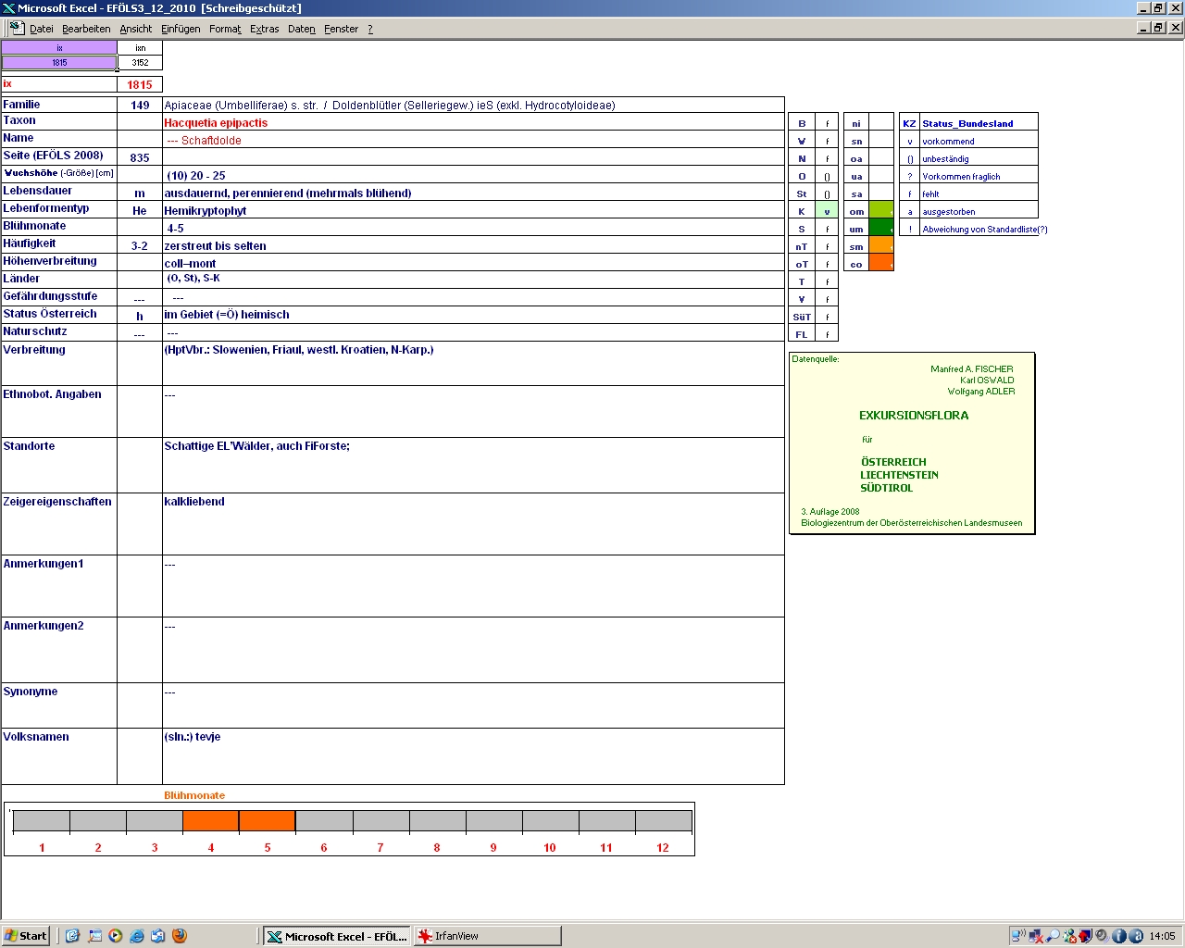This screenshot has width=1185, height=948.
Task: Click the workbook icon beside the Datei menu
Action: (17, 28)
